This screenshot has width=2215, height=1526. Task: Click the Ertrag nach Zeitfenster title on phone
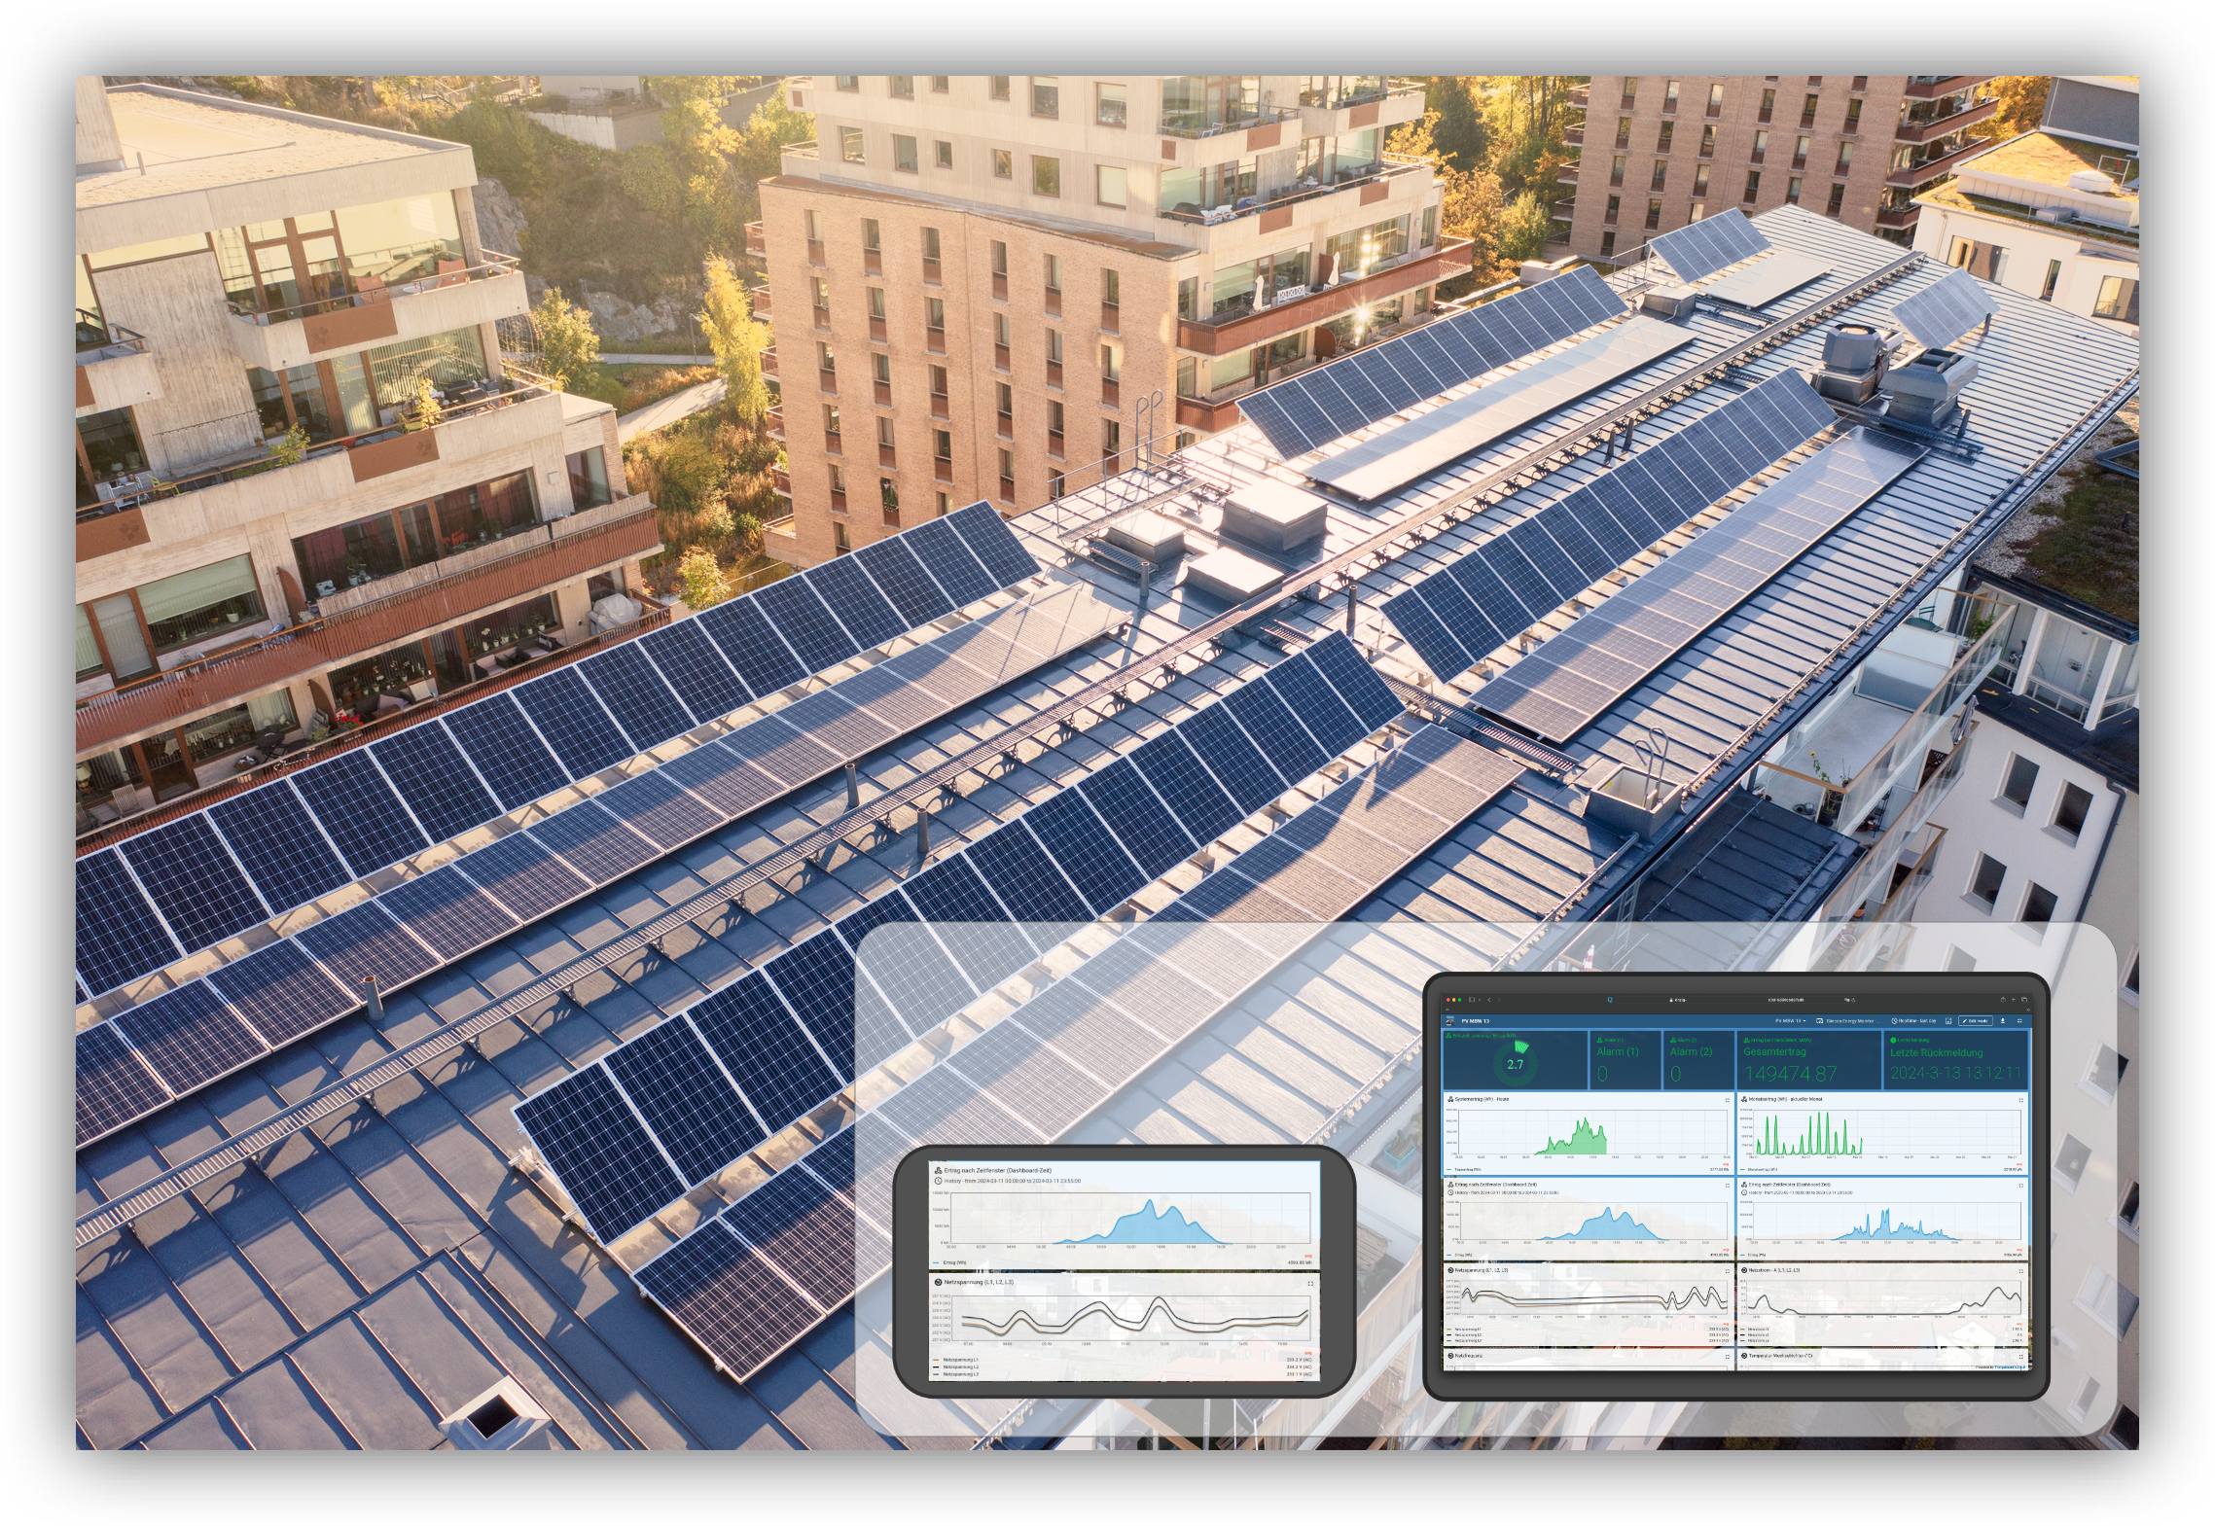(998, 1171)
